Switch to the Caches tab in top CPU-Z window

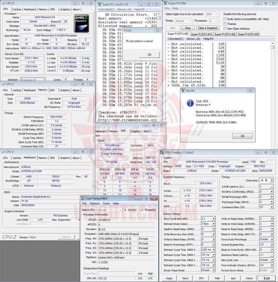(x=17, y=9)
